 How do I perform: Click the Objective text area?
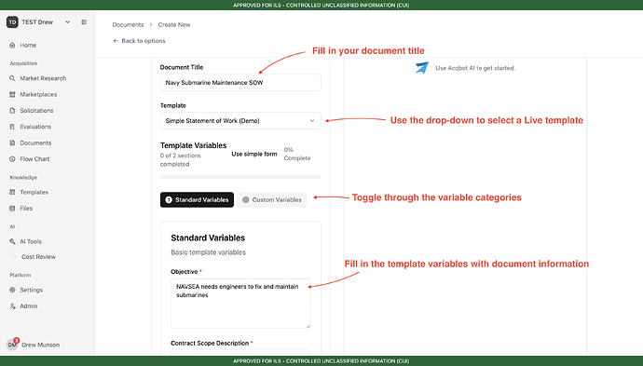pos(240,304)
